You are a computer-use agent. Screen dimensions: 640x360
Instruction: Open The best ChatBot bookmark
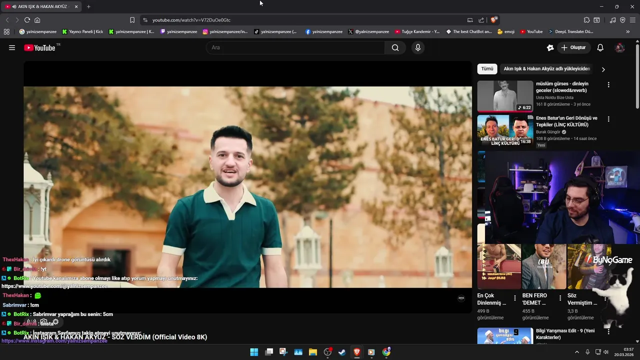(x=469, y=31)
